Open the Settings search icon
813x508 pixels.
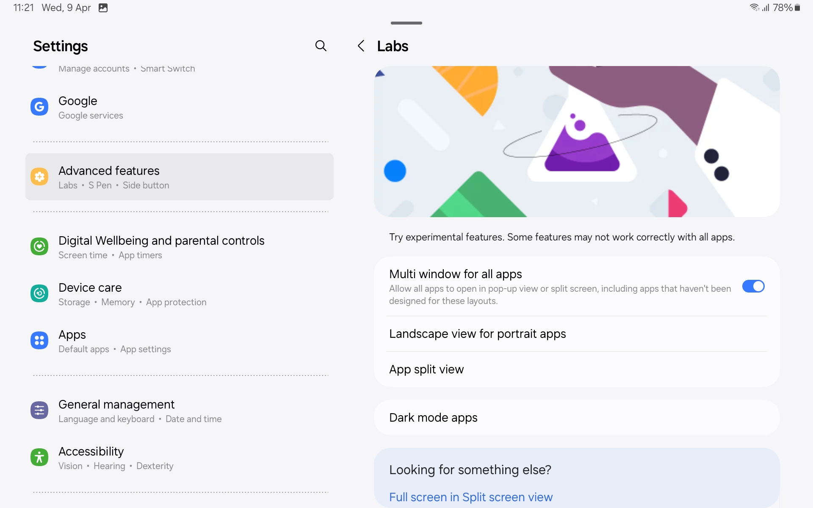321,46
